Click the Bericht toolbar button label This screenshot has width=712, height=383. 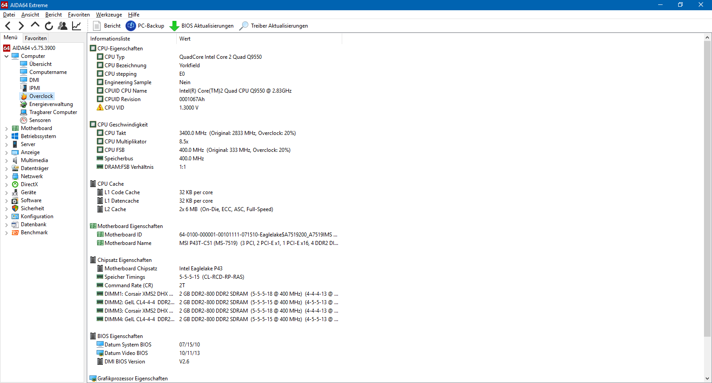tap(112, 26)
